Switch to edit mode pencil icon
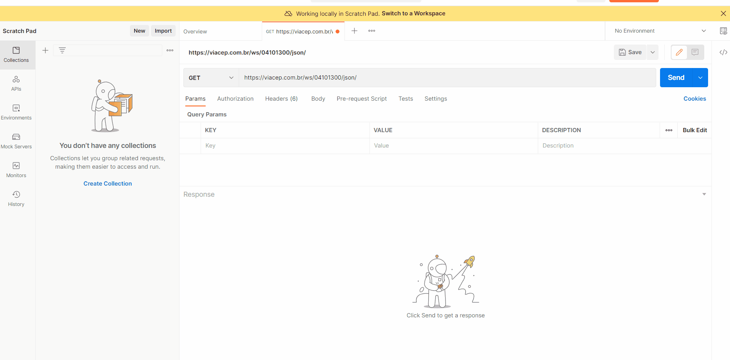The height and width of the screenshot is (360, 730). (679, 52)
